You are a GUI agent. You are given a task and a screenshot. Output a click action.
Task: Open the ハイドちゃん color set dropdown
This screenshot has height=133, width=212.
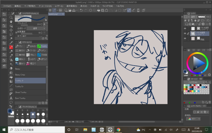194,82
